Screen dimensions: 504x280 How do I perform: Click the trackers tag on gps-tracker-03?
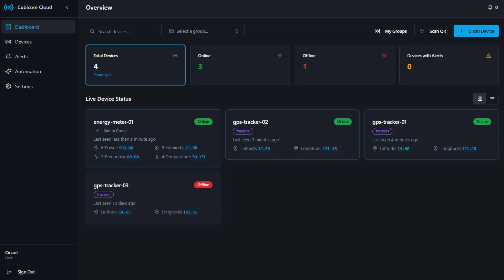point(103,195)
